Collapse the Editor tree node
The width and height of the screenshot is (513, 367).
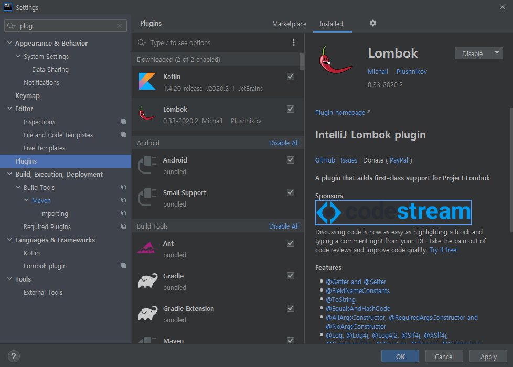10,109
